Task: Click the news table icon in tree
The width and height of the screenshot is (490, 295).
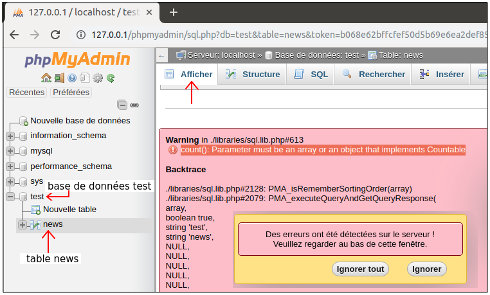Action: (x=35, y=225)
